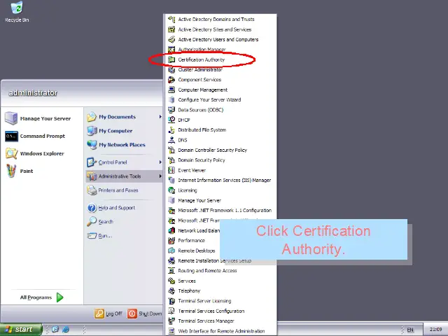Click the Domain Controller Security Policy icon
This screenshot has height=336, width=448.
(171, 150)
